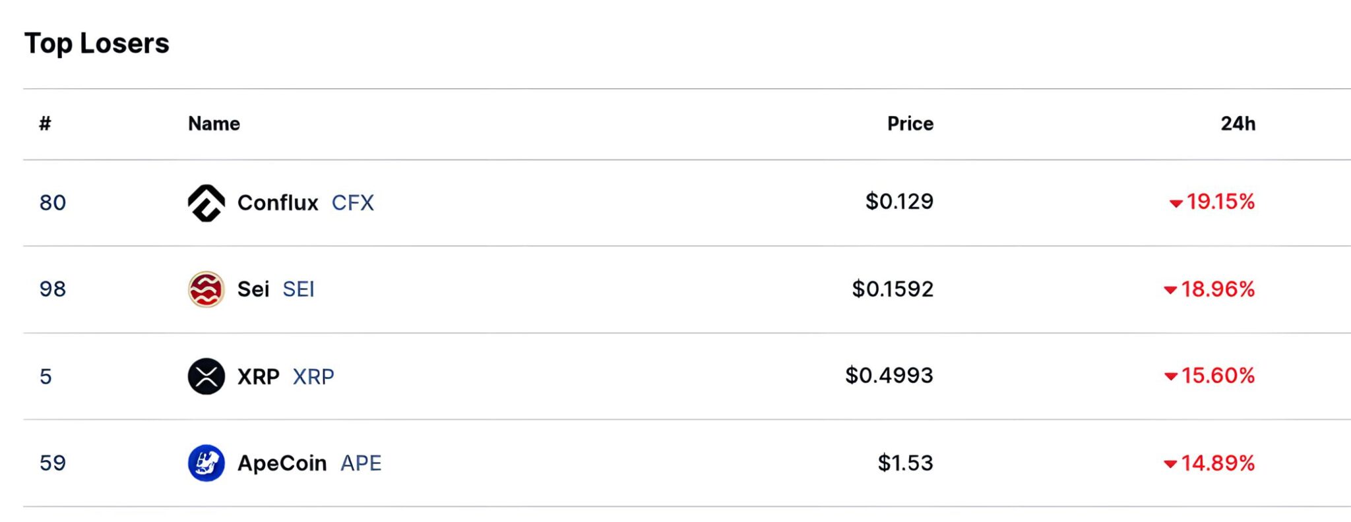1351x522 pixels.
Task: Open the Conflux coin name link
Action: click(x=278, y=202)
